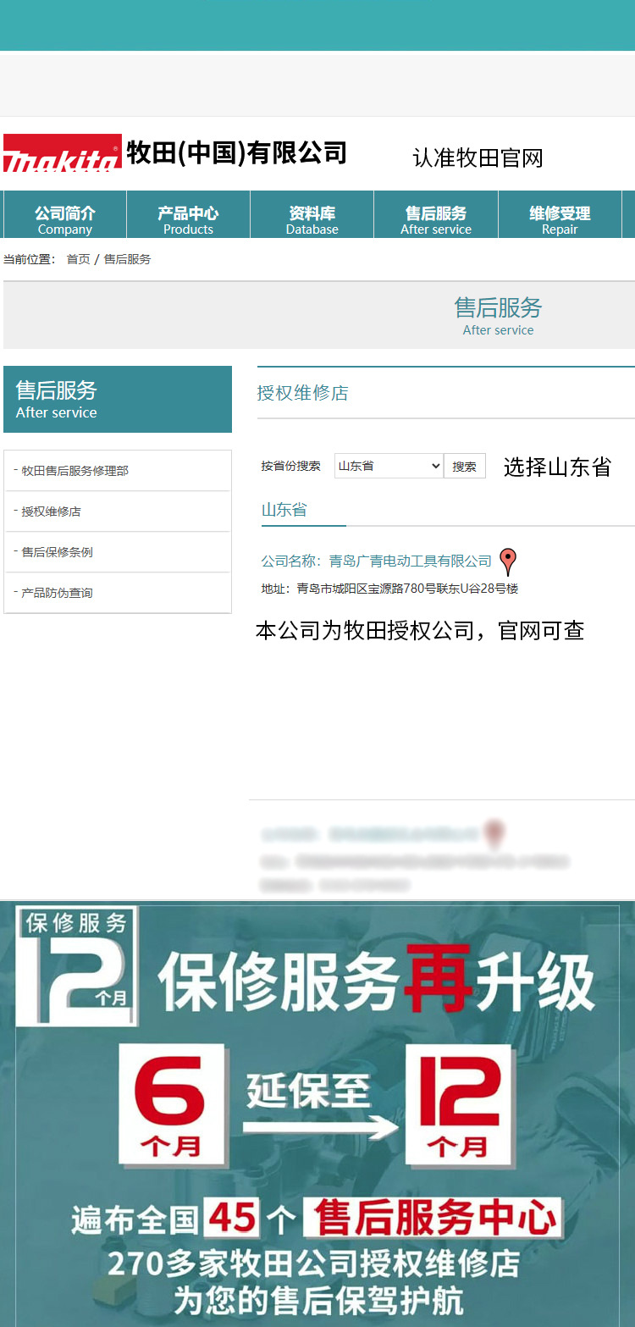Open 牧田售后服务修理部 sidebar link
The width and height of the screenshot is (635, 1327).
pos(75,471)
